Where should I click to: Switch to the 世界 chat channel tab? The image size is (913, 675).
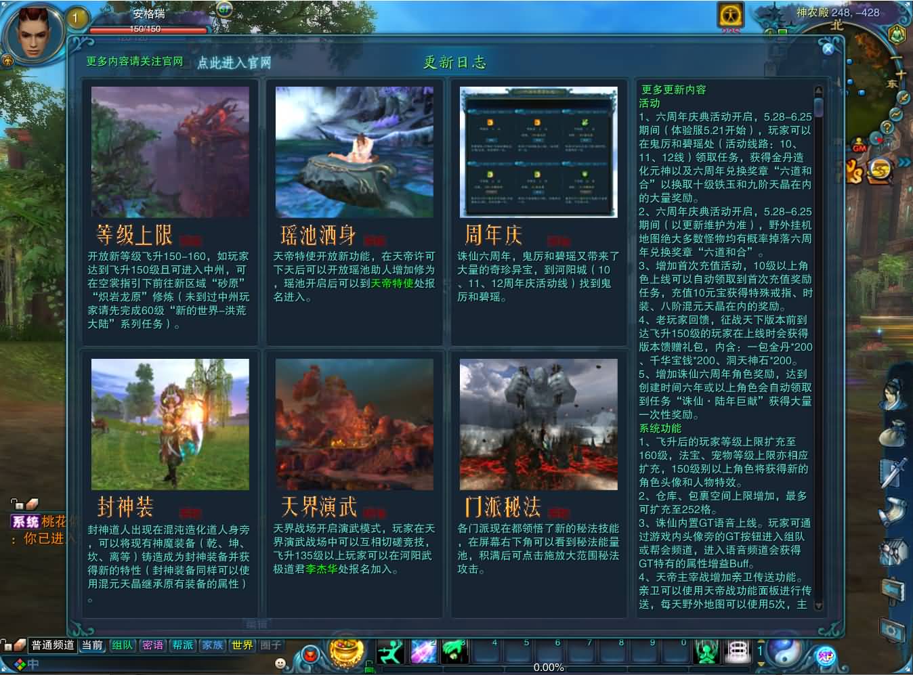[x=242, y=645]
